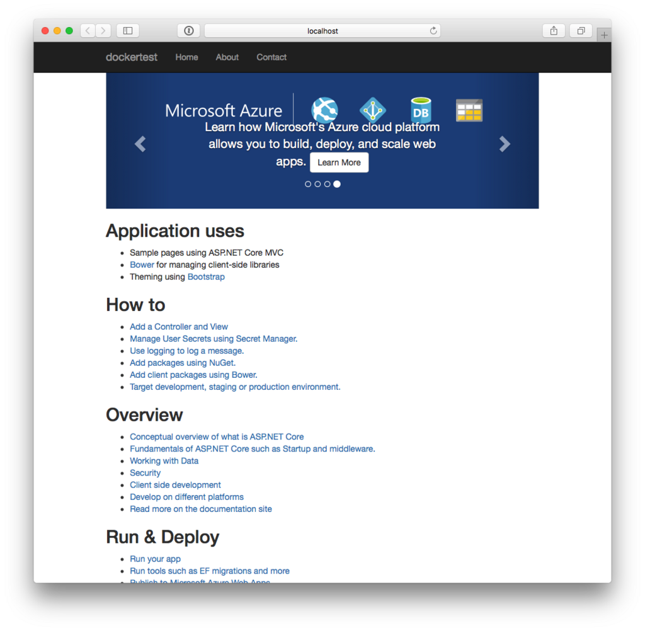Open 'Target development, staging or production environment' link

click(x=235, y=387)
